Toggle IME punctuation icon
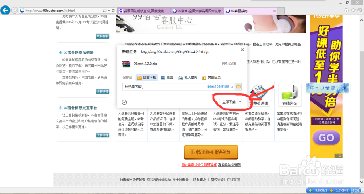 pos(316,88)
